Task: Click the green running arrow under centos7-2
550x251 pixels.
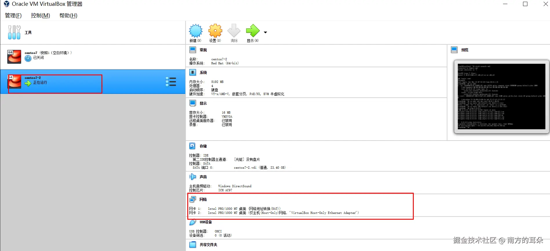Action: (x=28, y=83)
